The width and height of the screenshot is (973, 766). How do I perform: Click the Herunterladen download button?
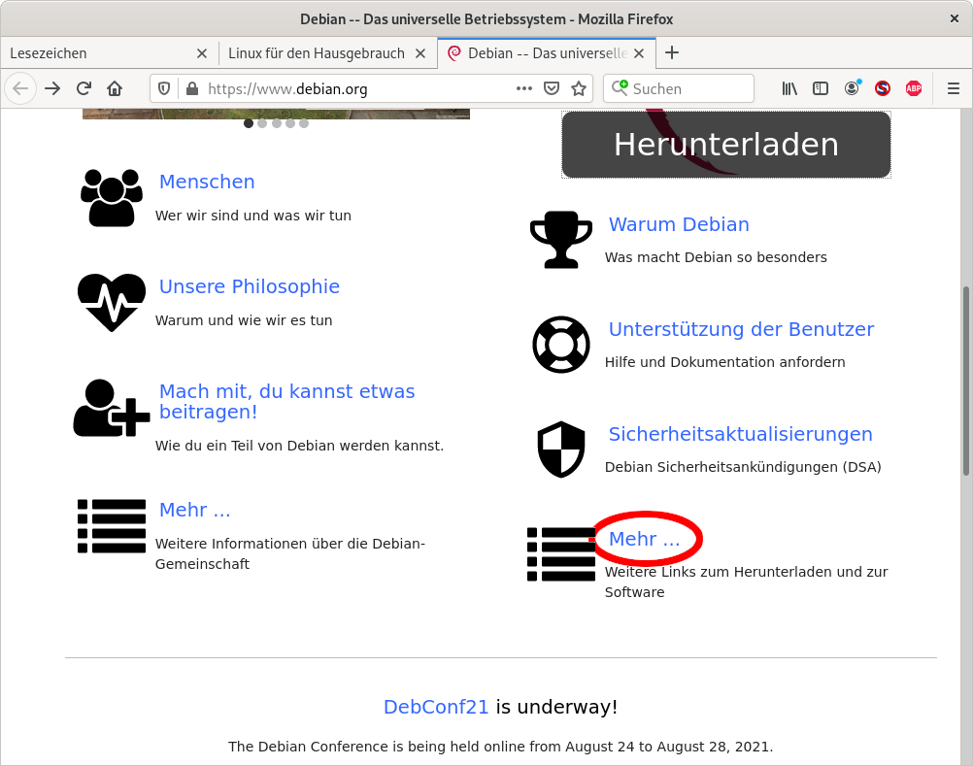tap(726, 145)
